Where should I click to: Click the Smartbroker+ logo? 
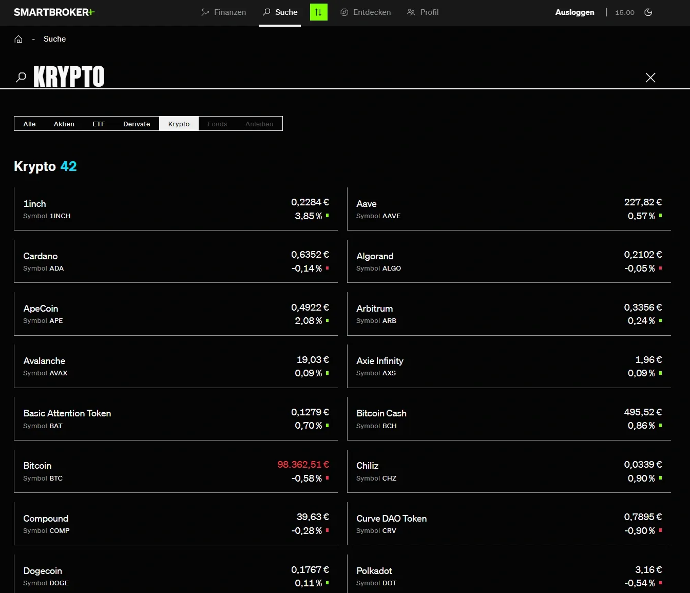click(54, 12)
